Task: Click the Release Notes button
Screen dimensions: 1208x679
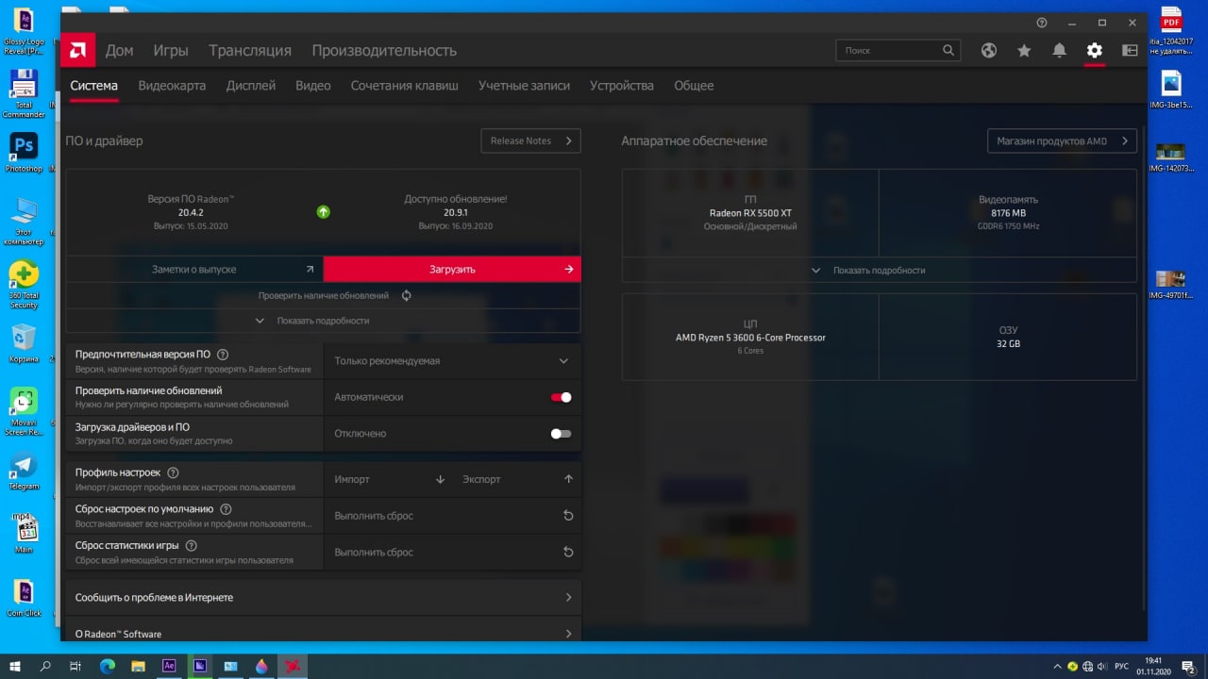Action: (530, 141)
